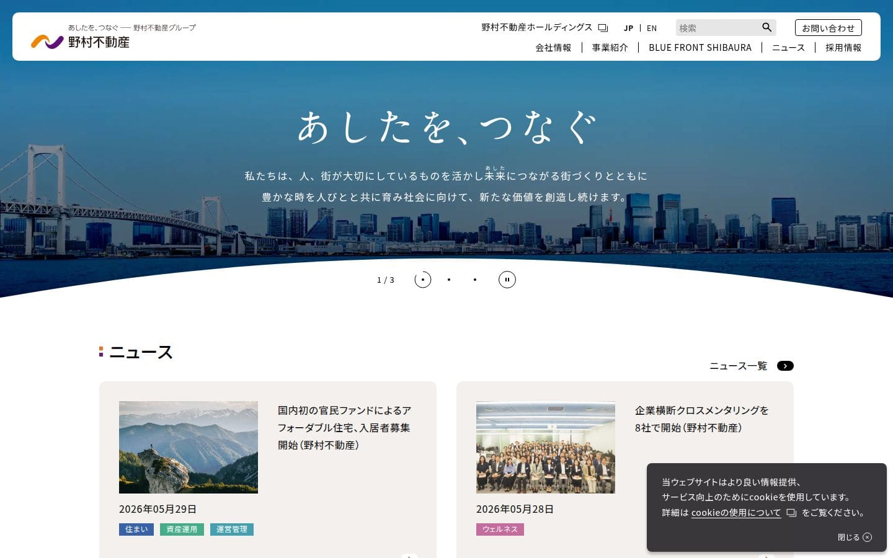Select the 資産運用 tag
The height and width of the screenshot is (558, 893).
182,529
